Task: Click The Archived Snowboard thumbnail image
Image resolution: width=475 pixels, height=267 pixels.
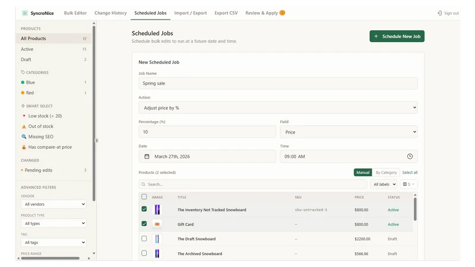Action: click(157, 253)
